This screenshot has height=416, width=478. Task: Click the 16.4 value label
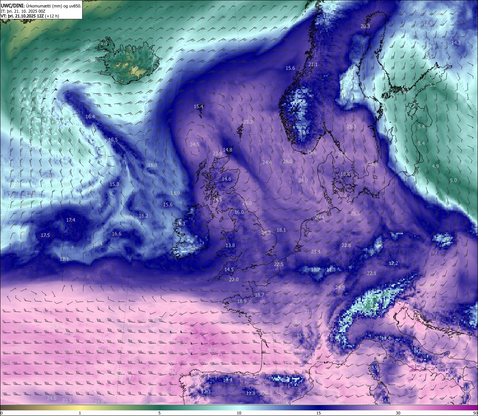click(x=90, y=117)
